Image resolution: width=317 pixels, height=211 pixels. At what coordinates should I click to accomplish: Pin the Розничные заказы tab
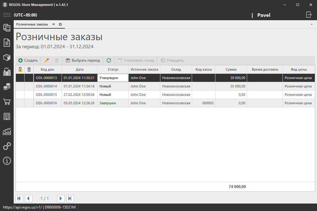pyautogui.click(x=53, y=24)
